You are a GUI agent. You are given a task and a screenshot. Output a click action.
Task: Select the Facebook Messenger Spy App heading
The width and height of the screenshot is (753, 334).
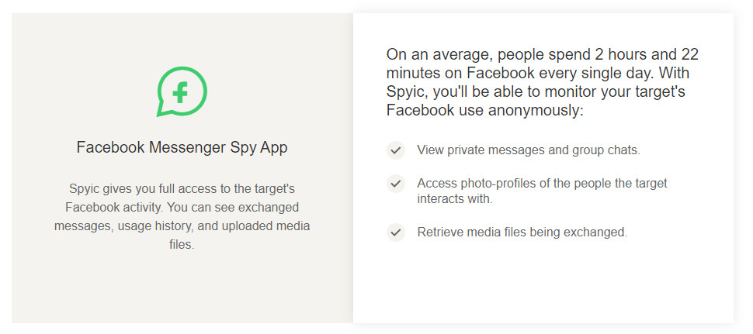tap(182, 147)
